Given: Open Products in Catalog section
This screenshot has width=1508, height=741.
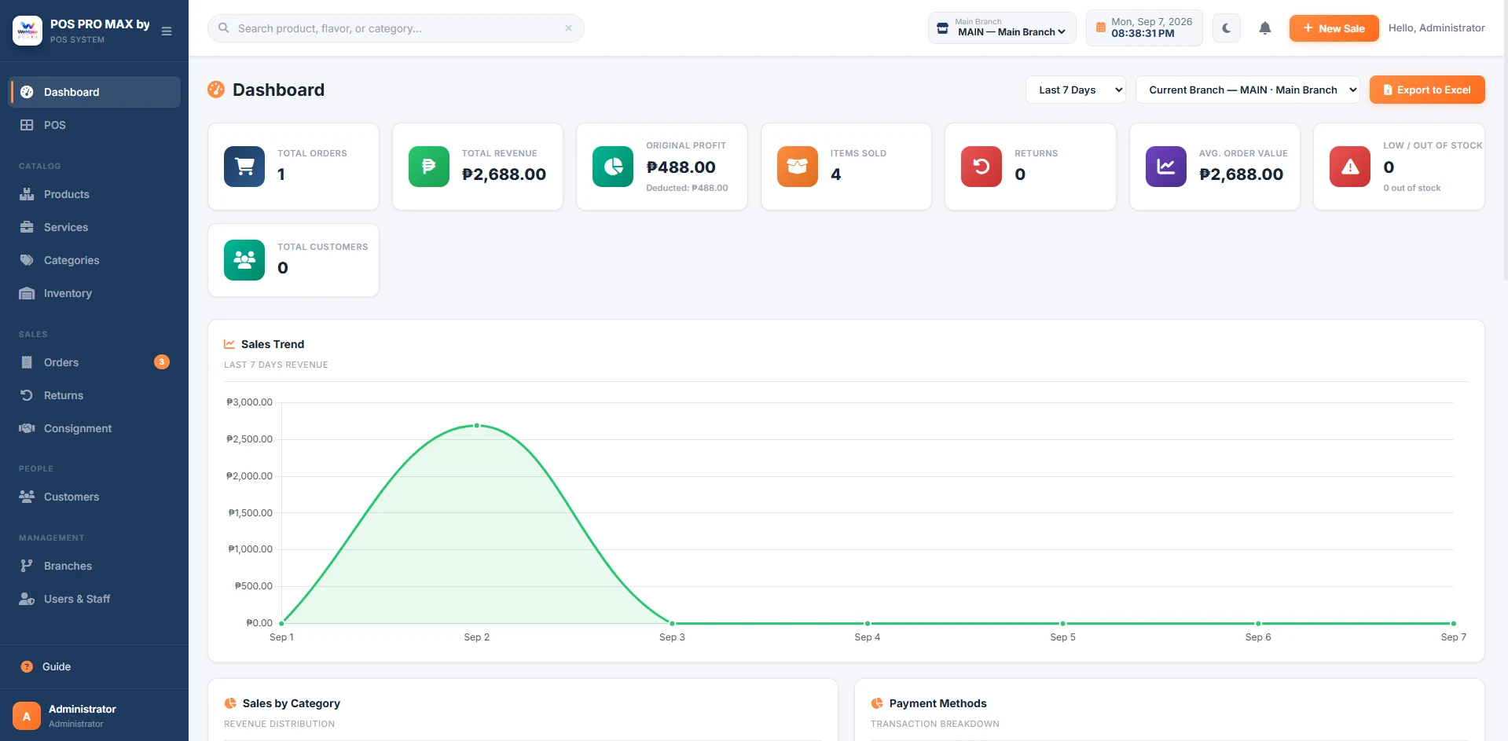Looking at the screenshot, I should pyautogui.click(x=94, y=194).
